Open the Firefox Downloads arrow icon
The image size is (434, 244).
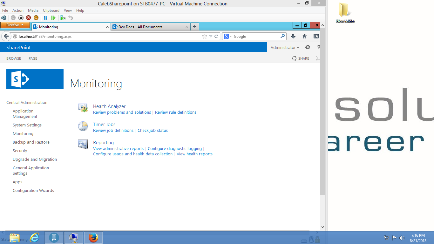293,36
